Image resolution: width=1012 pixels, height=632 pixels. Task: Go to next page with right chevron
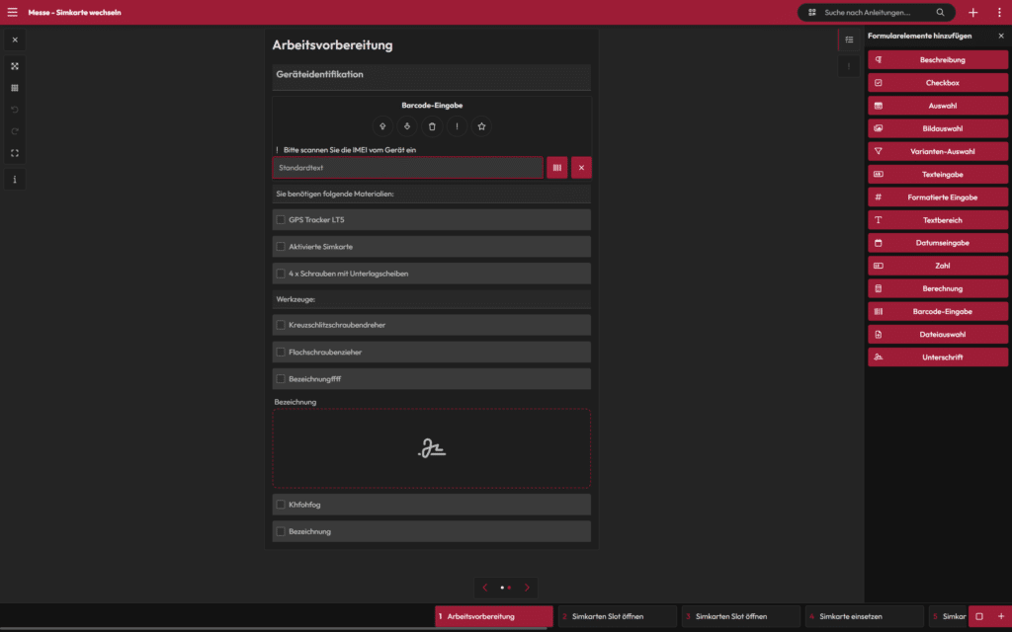pos(527,588)
